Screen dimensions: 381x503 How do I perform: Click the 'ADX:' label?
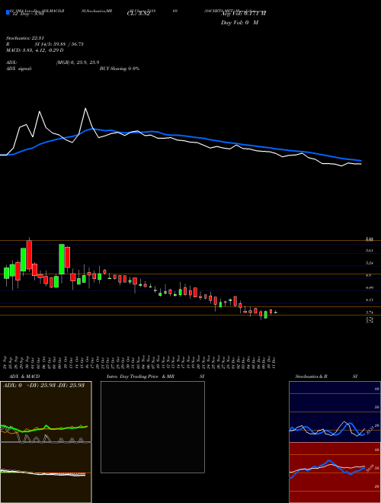[11, 62]
